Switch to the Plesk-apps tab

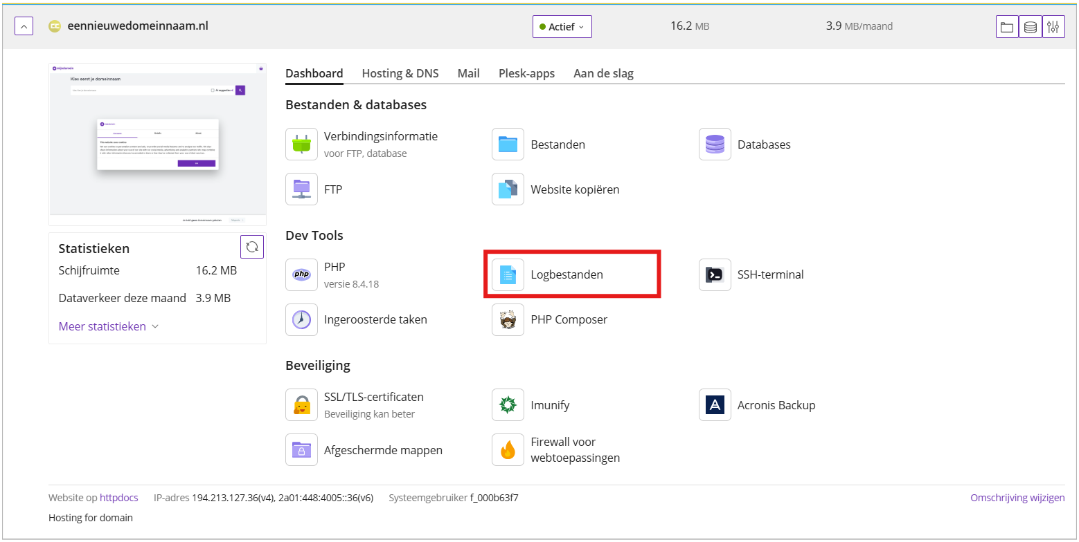(526, 73)
